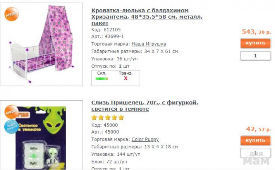Click купить button for the slime
275x170 pixels.
click(255, 141)
